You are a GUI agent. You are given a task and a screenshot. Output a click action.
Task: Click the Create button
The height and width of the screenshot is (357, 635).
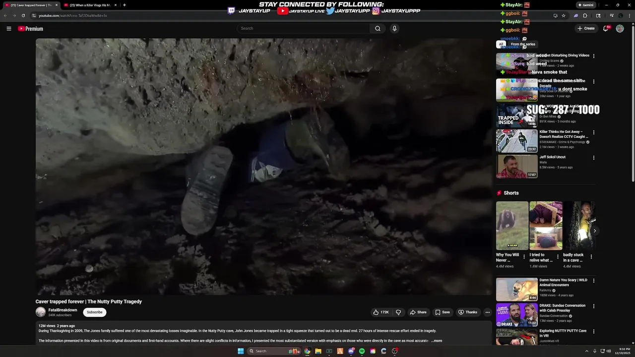pos(586,29)
